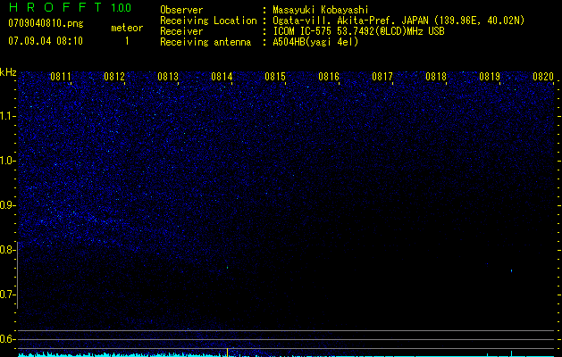Viewport: 562px width, 357px height.
Task: Click the 0814 time axis label
Action: tap(222, 77)
